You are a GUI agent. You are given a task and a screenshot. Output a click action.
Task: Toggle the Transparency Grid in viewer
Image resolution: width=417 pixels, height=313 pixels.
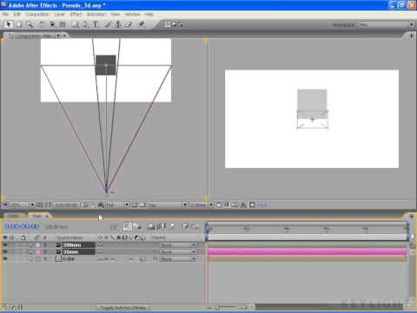[142, 205]
